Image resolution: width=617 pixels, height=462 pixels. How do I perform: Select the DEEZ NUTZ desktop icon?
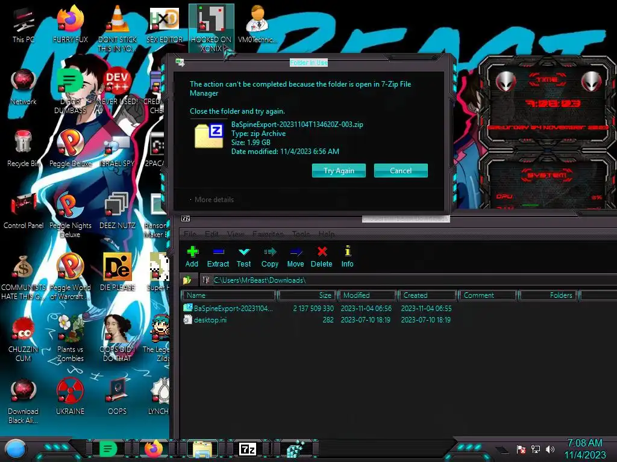[117, 211]
